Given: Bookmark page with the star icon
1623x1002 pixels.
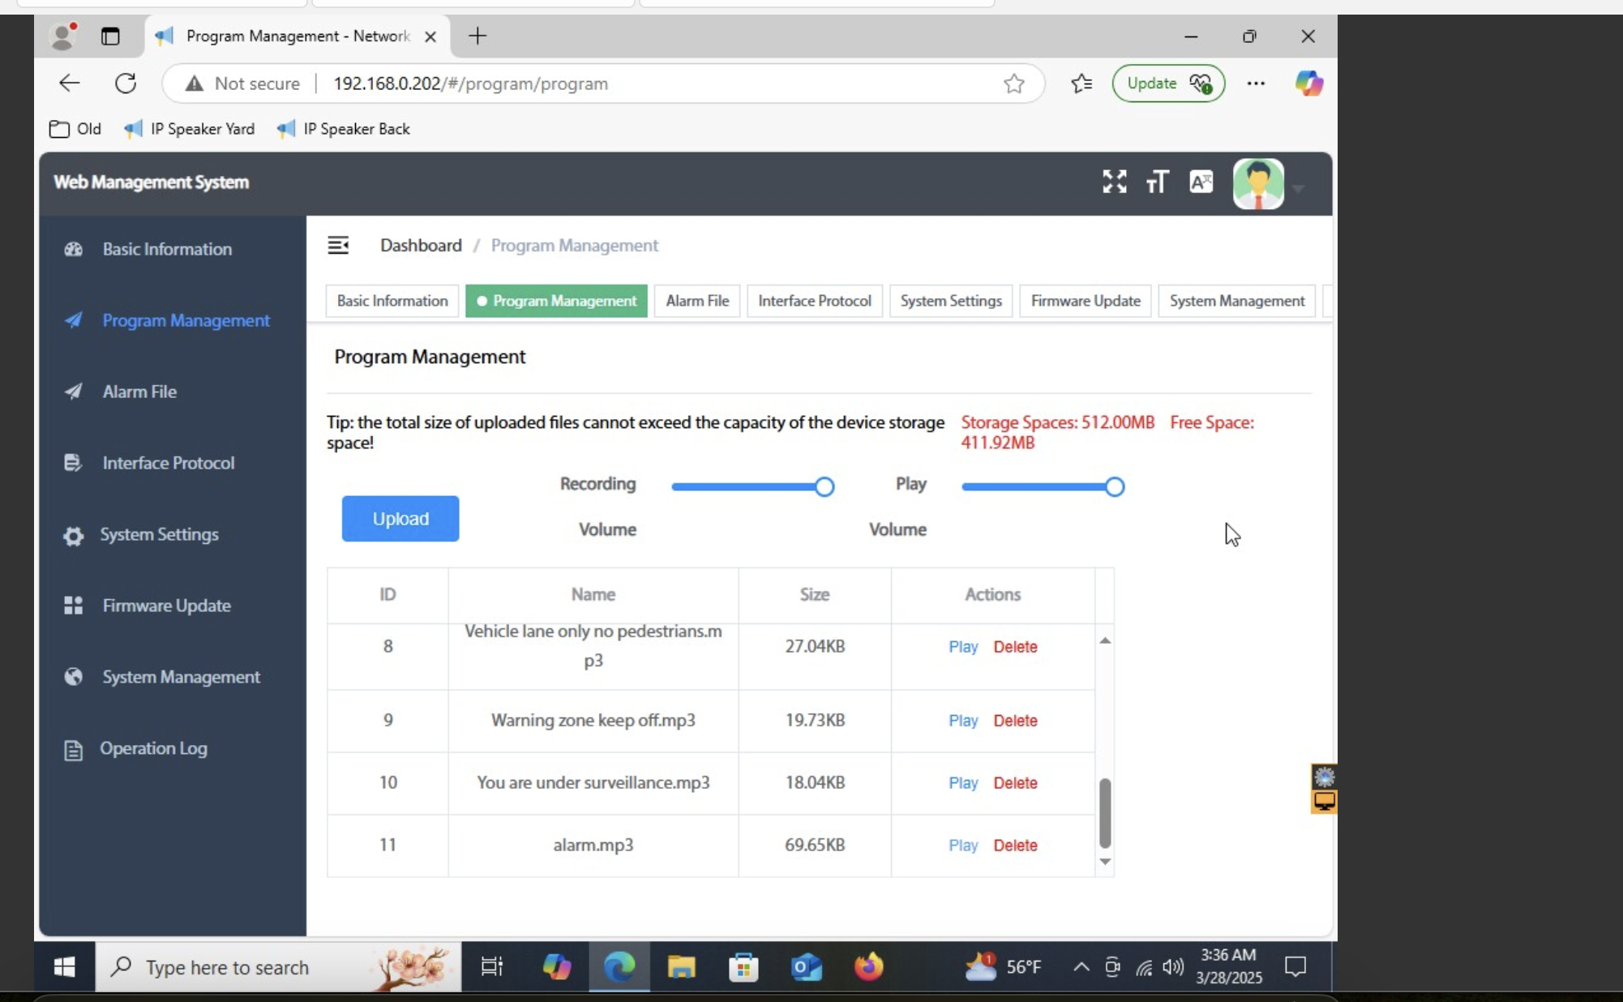Looking at the screenshot, I should 1013,83.
